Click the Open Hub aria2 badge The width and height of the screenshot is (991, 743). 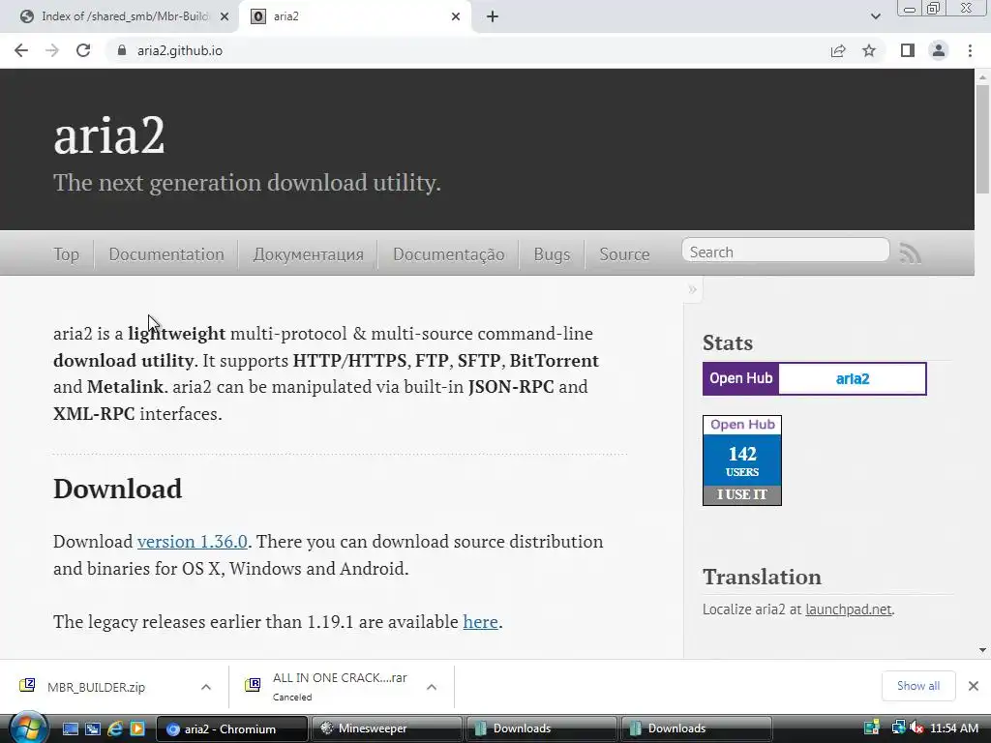point(815,378)
